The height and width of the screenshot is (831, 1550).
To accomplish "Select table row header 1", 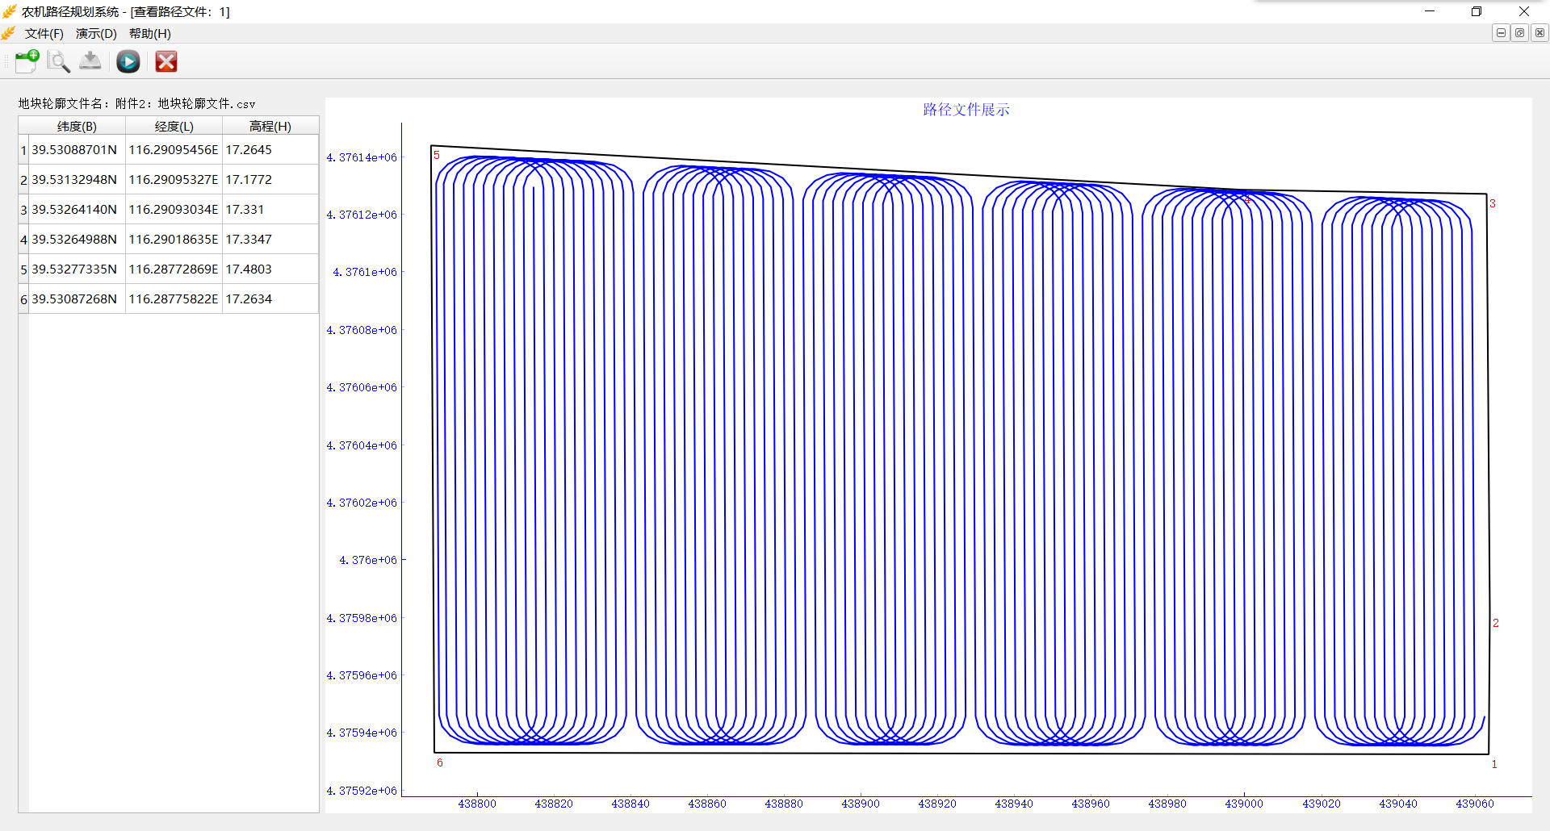I will 23,150.
